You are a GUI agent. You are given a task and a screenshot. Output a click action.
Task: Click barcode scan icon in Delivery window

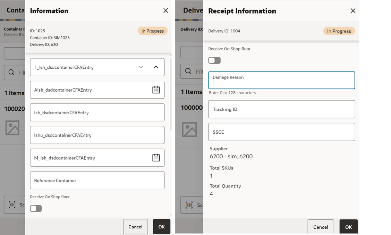click(x=189, y=205)
